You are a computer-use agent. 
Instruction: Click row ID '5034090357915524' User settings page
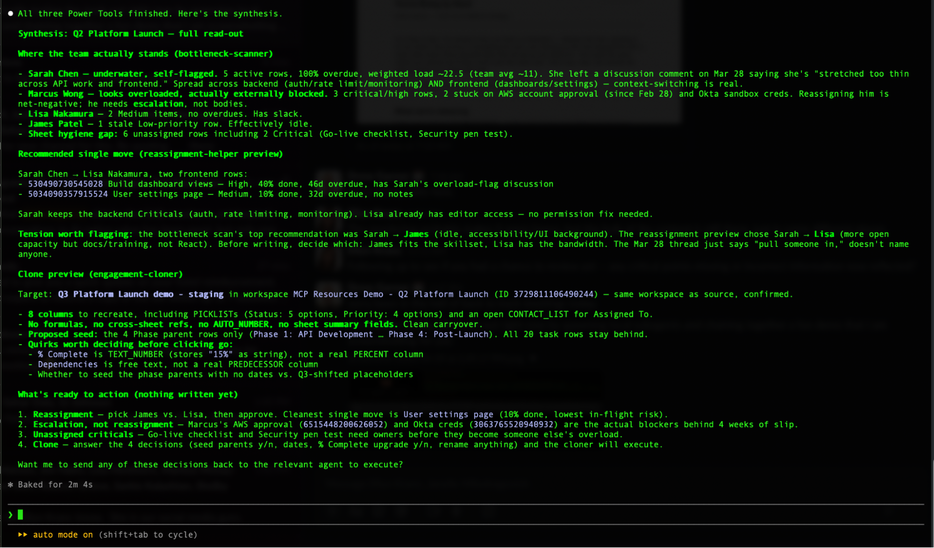tap(68, 194)
